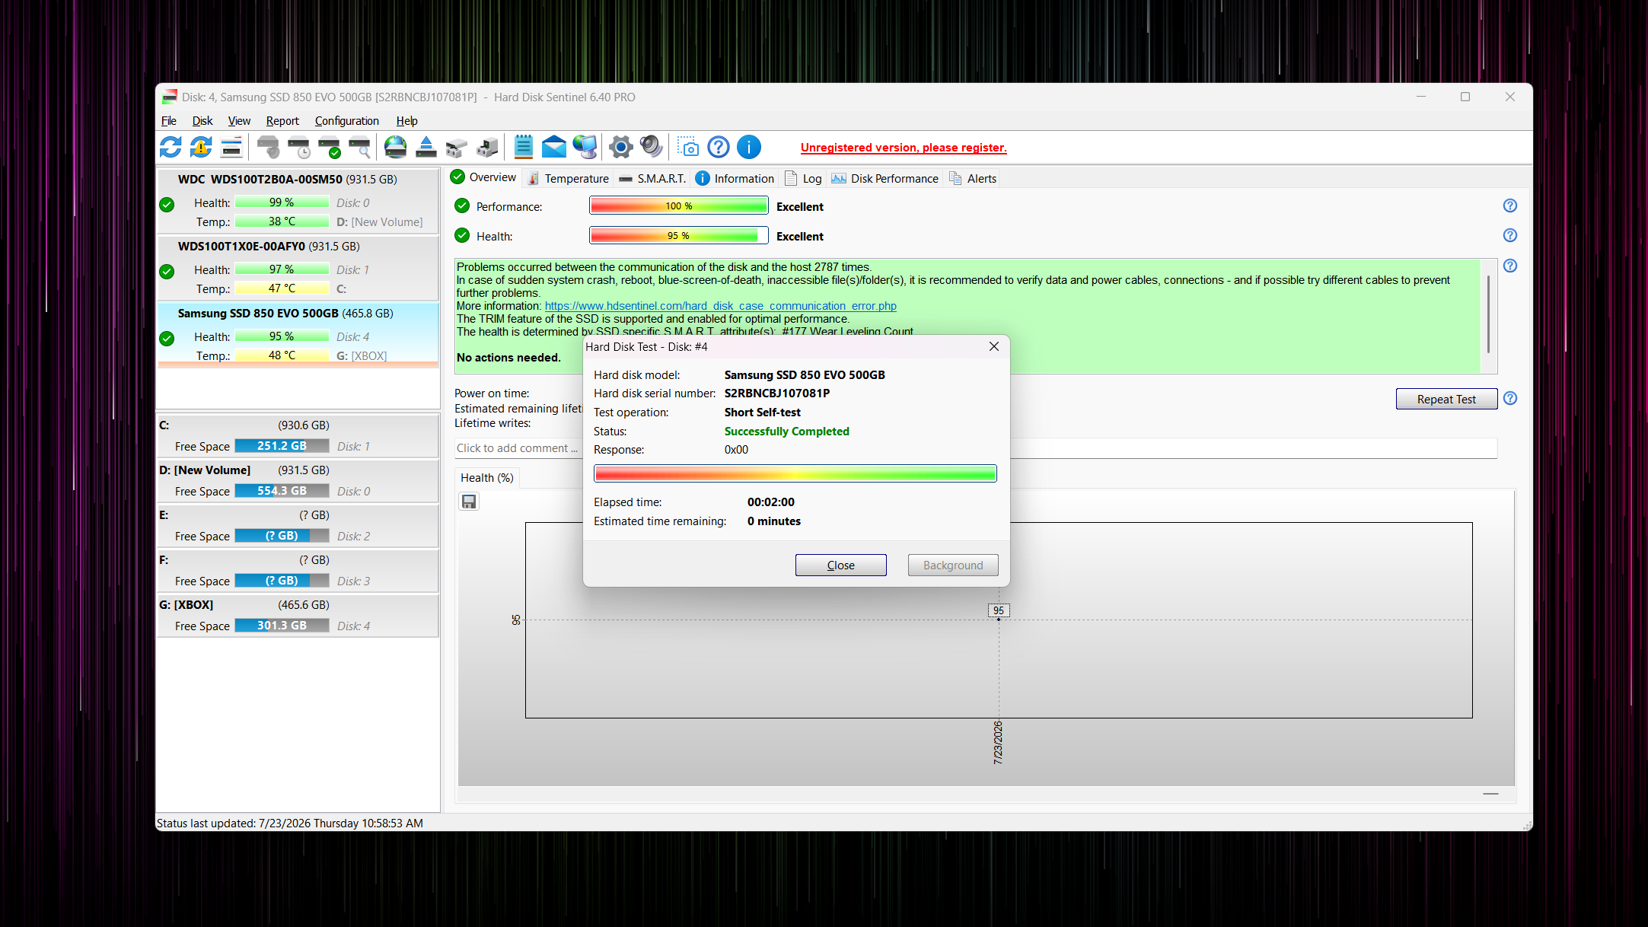Switch to the S.M.A.R.T. tab
Screen dimensions: 1648x927
point(652,178)
